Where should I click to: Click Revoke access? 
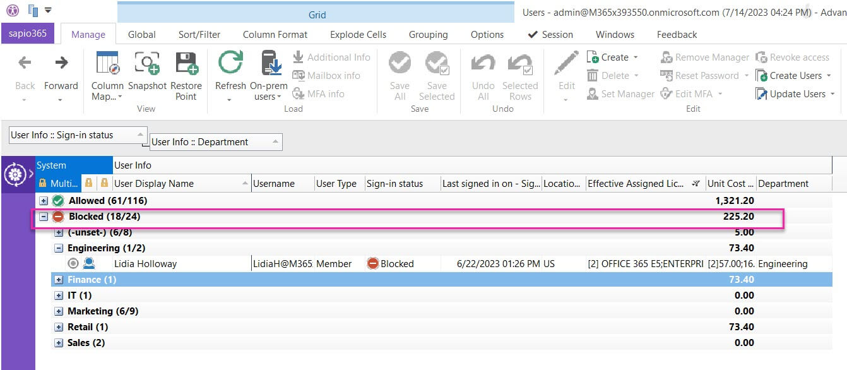pyautogui.click(x=792, y=57)
